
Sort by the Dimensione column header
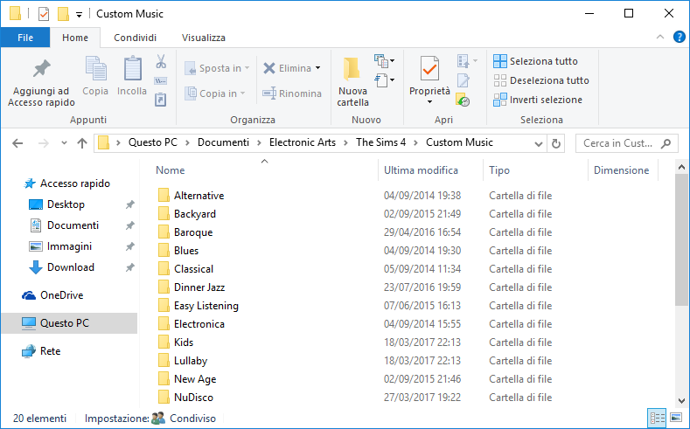[621, 170]
